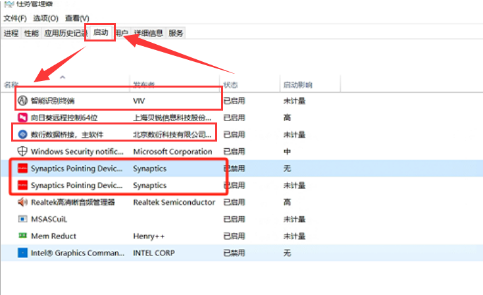483x295 pixels.
Task: Click the 无 impact value for Intel Graphics
Action: (287, 253)
